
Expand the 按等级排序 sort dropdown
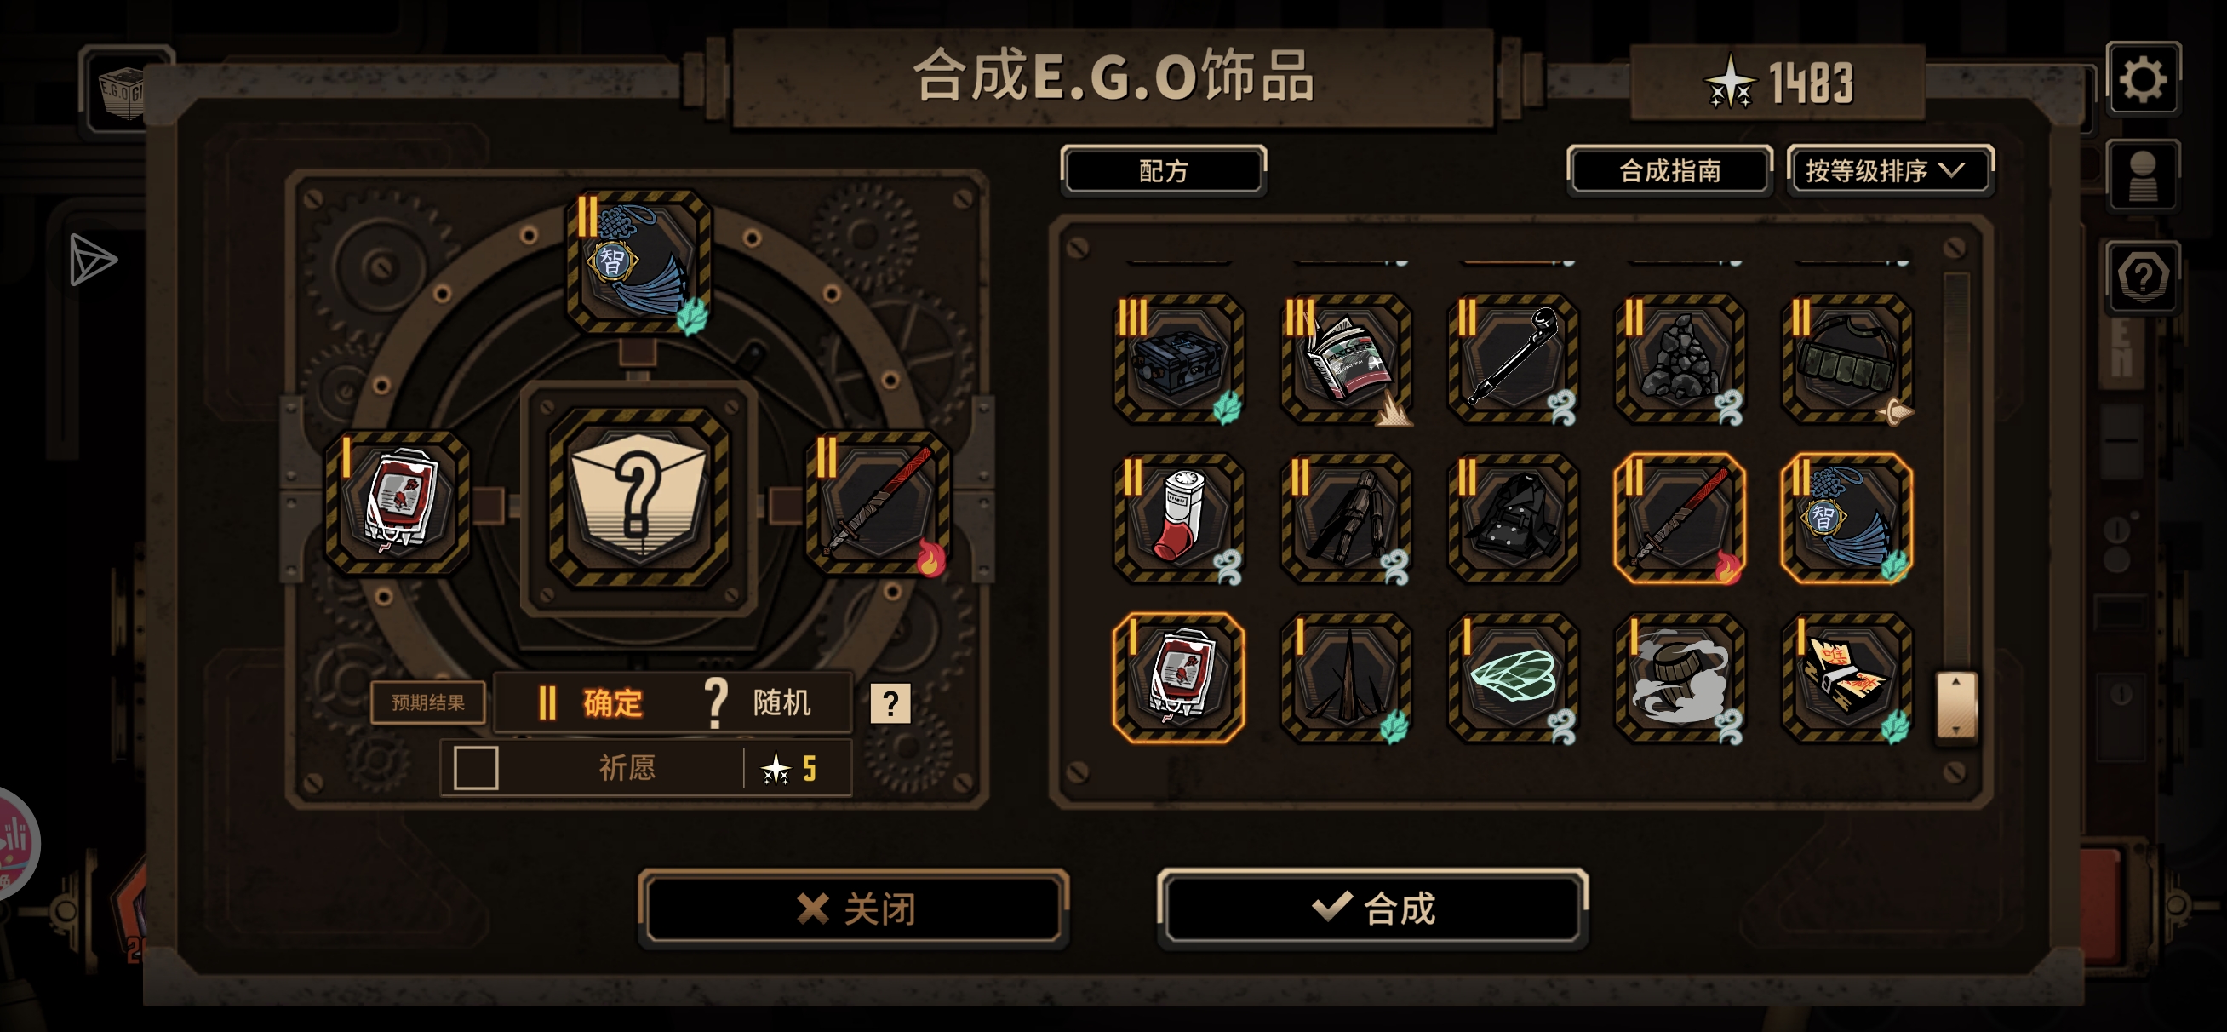(x=1890, y=170)
